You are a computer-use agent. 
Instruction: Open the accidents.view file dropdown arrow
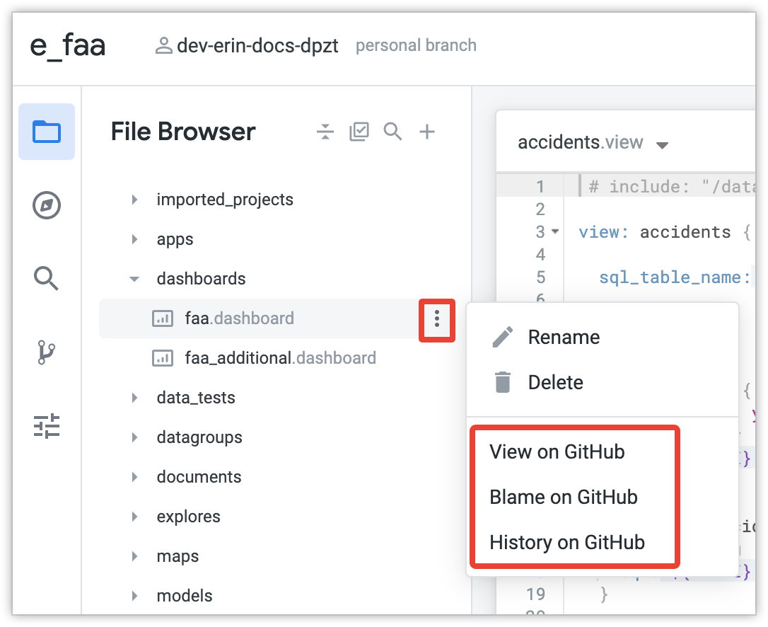click(x=662, y=144)
